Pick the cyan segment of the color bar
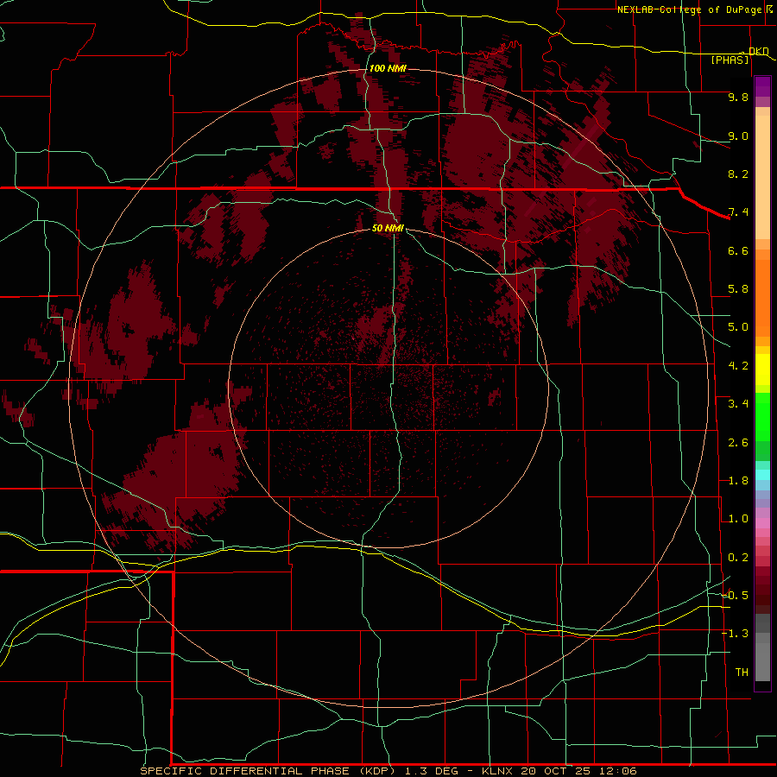 [x=762, y=475]
